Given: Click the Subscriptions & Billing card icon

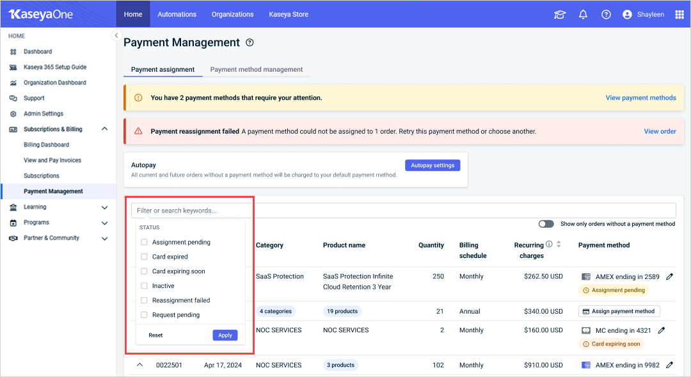Looking at the screenshot, I should (13, 129).
